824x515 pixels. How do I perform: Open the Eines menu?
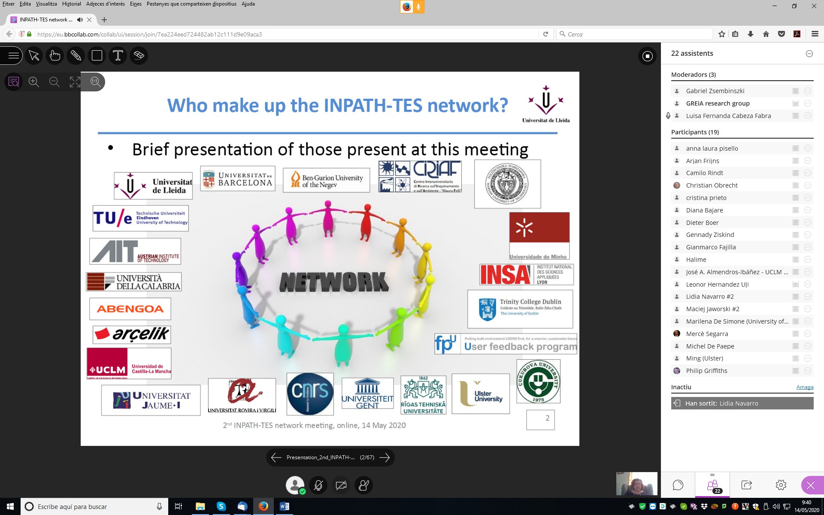point(136,4)
